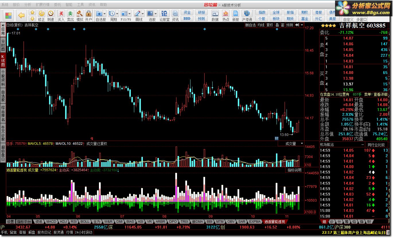
Task: Click the 设置 button under the indicator chart
Action: click(x=11, y=222)
